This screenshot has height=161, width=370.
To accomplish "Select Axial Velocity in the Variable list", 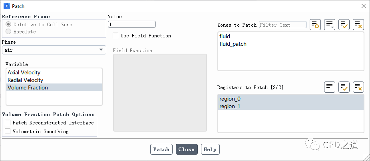I will point(24,72).
